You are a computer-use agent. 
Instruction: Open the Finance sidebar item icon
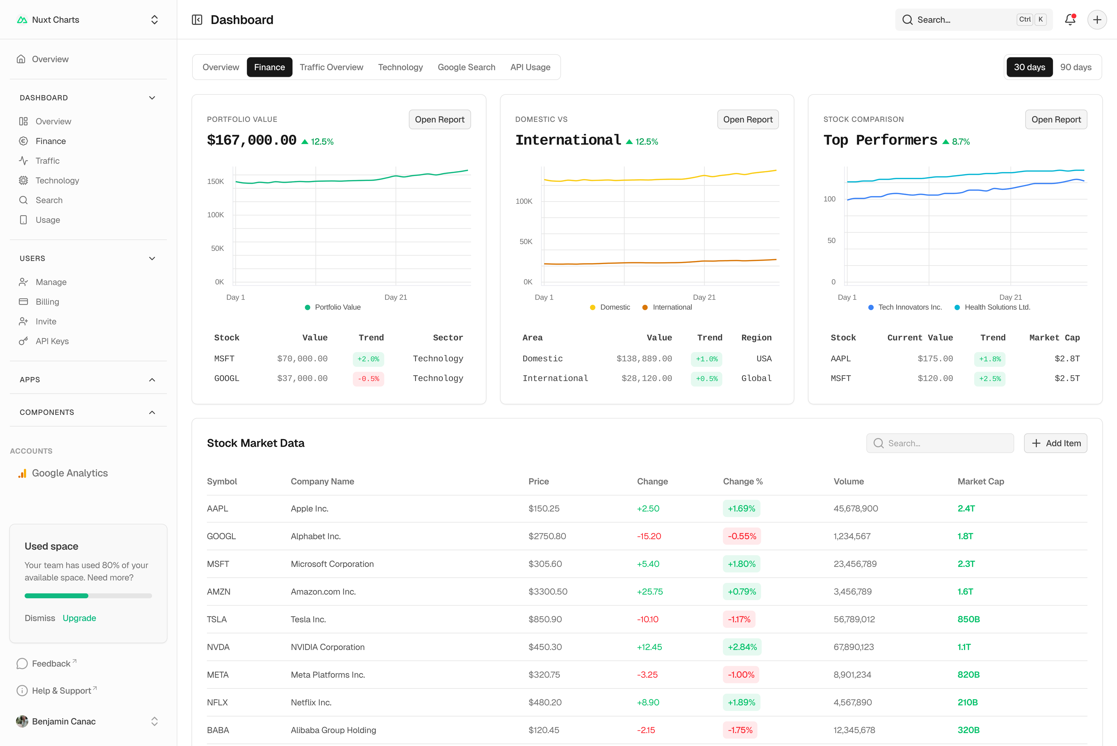(x=23, y=141)
